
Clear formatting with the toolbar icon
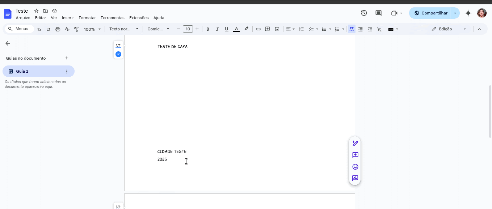(x=379, y=29)
